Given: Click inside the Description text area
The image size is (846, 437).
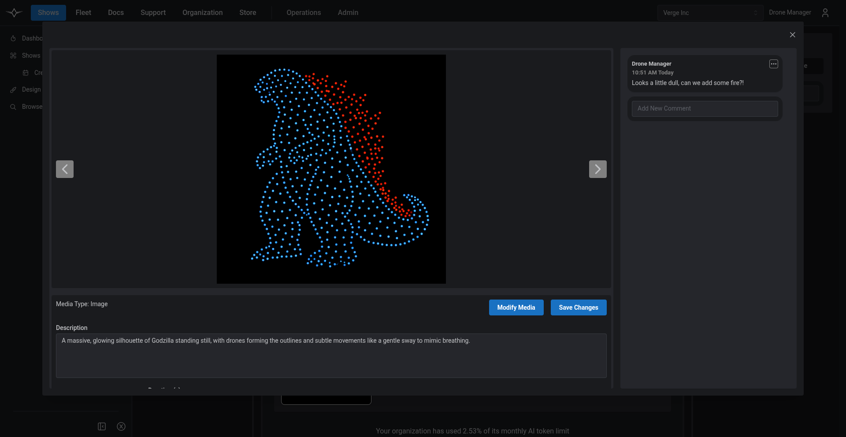Looking at the screenshot, I should coord(331,356).
